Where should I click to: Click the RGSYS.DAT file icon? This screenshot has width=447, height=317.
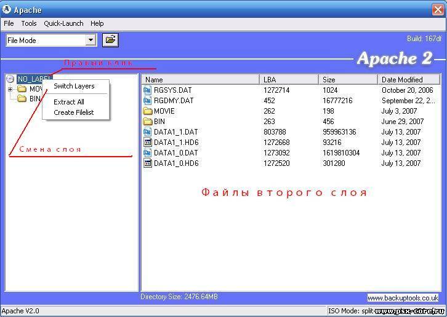pyautogui.click(x=147, y=90)
